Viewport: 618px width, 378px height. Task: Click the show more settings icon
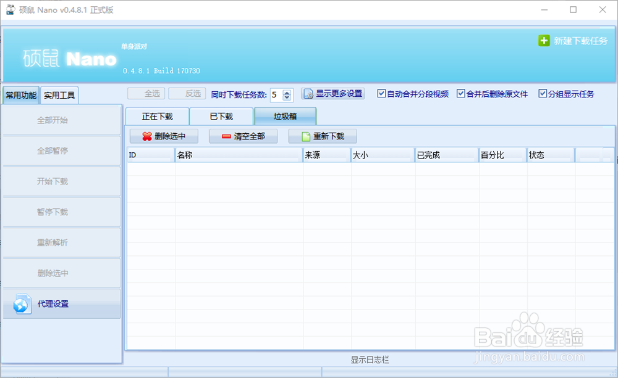308,94
